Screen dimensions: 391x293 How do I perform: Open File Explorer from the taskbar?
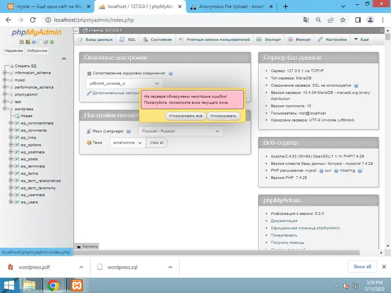pos(29,285)
